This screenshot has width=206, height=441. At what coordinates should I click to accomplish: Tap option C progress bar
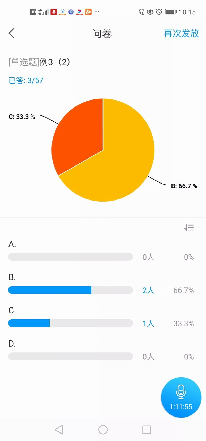tap(71, 323)
